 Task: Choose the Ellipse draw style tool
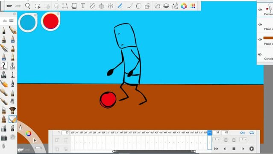coord(138,6)
